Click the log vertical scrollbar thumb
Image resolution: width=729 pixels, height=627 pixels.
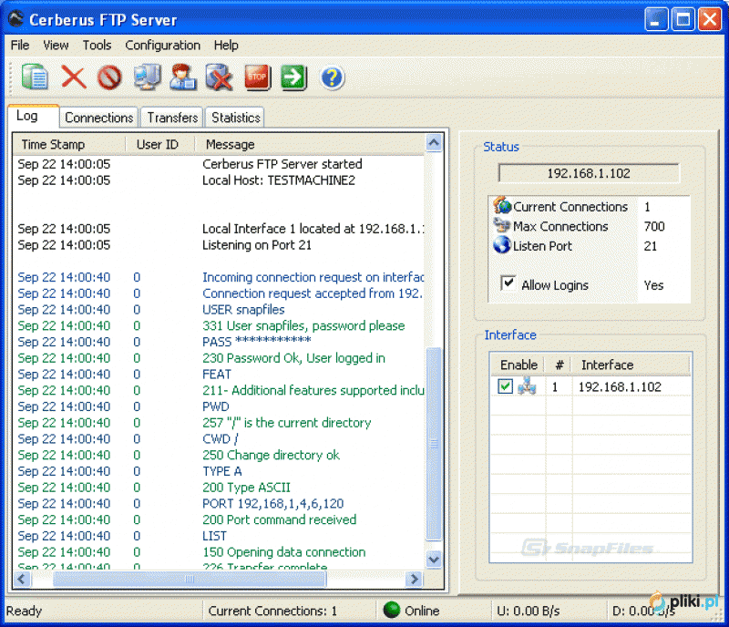pos(434,444)
